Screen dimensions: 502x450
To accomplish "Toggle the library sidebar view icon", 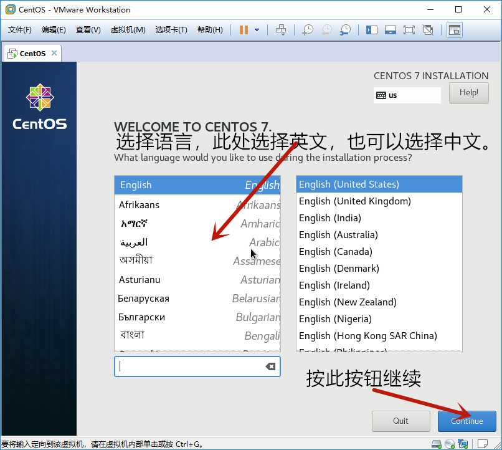I will 372,30.
